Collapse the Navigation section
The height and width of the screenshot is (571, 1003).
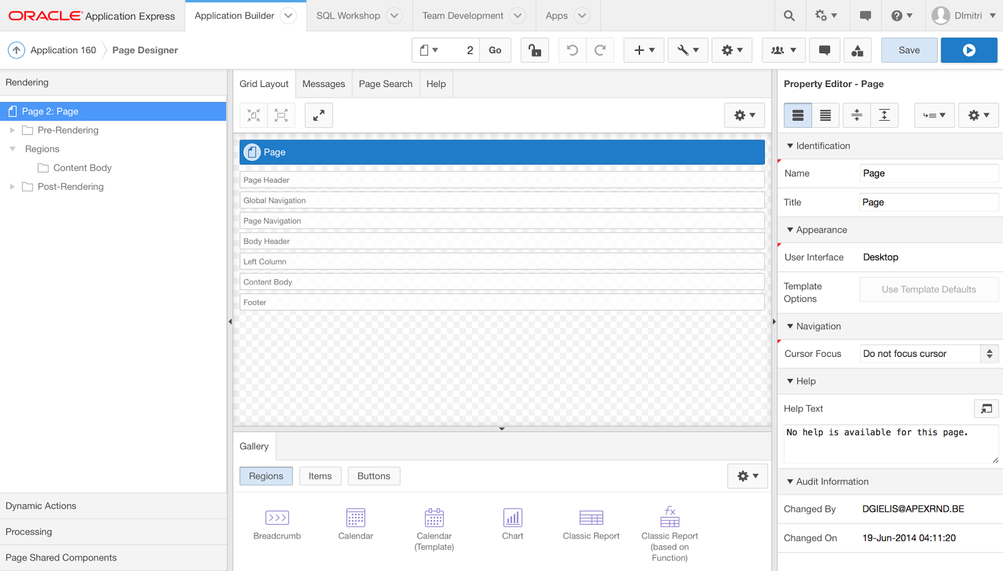(790, 326)
